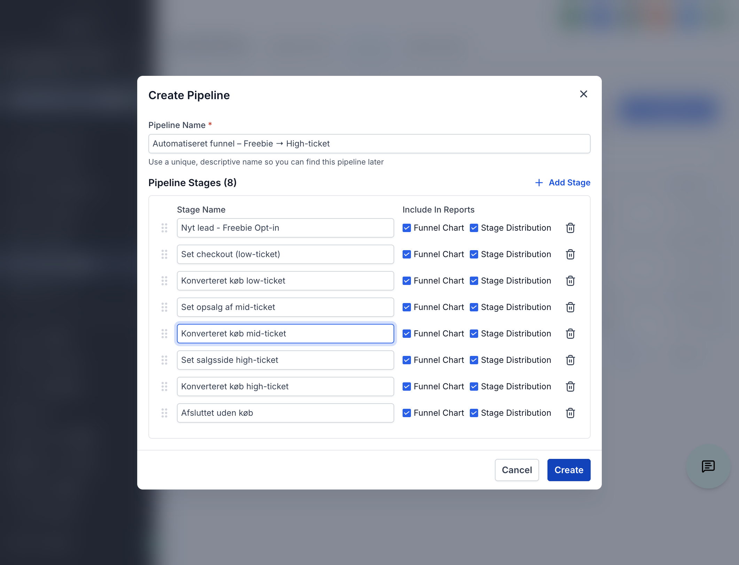Image resolution: width=739 pixels, height=565 pixels.
Task: Delete the 'Konverteret køb high-ticket' stage
Action: coord(570,387)
